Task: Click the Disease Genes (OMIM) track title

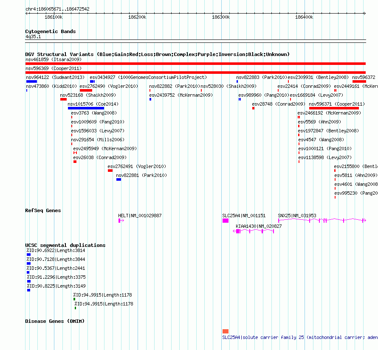Action: (x=55, y=321)
